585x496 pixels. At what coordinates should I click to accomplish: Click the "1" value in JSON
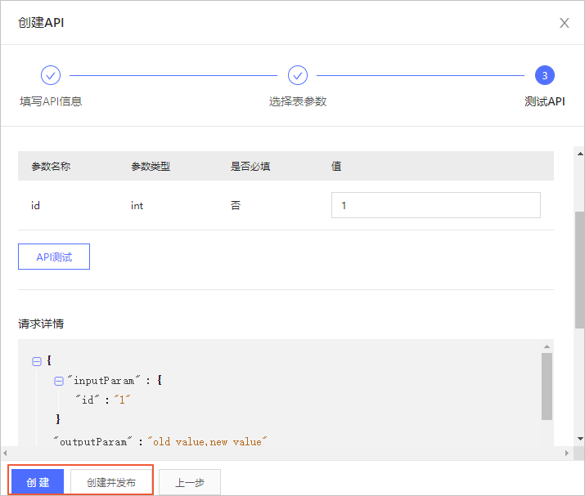point(122,400)
